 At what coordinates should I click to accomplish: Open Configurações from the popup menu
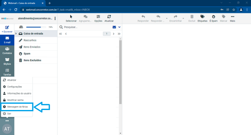click(x=17, y=87)
